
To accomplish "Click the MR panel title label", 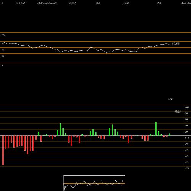I will click(170, 99).
